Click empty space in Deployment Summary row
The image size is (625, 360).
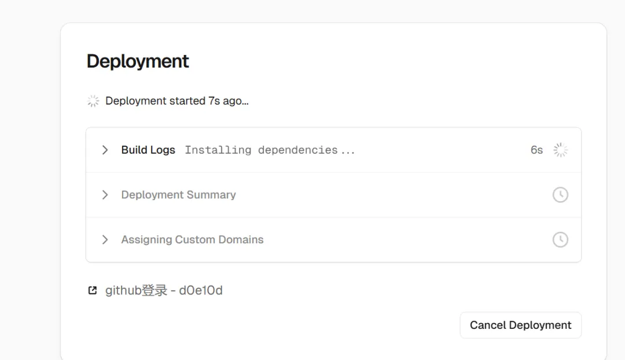click(x=394, y=195)
